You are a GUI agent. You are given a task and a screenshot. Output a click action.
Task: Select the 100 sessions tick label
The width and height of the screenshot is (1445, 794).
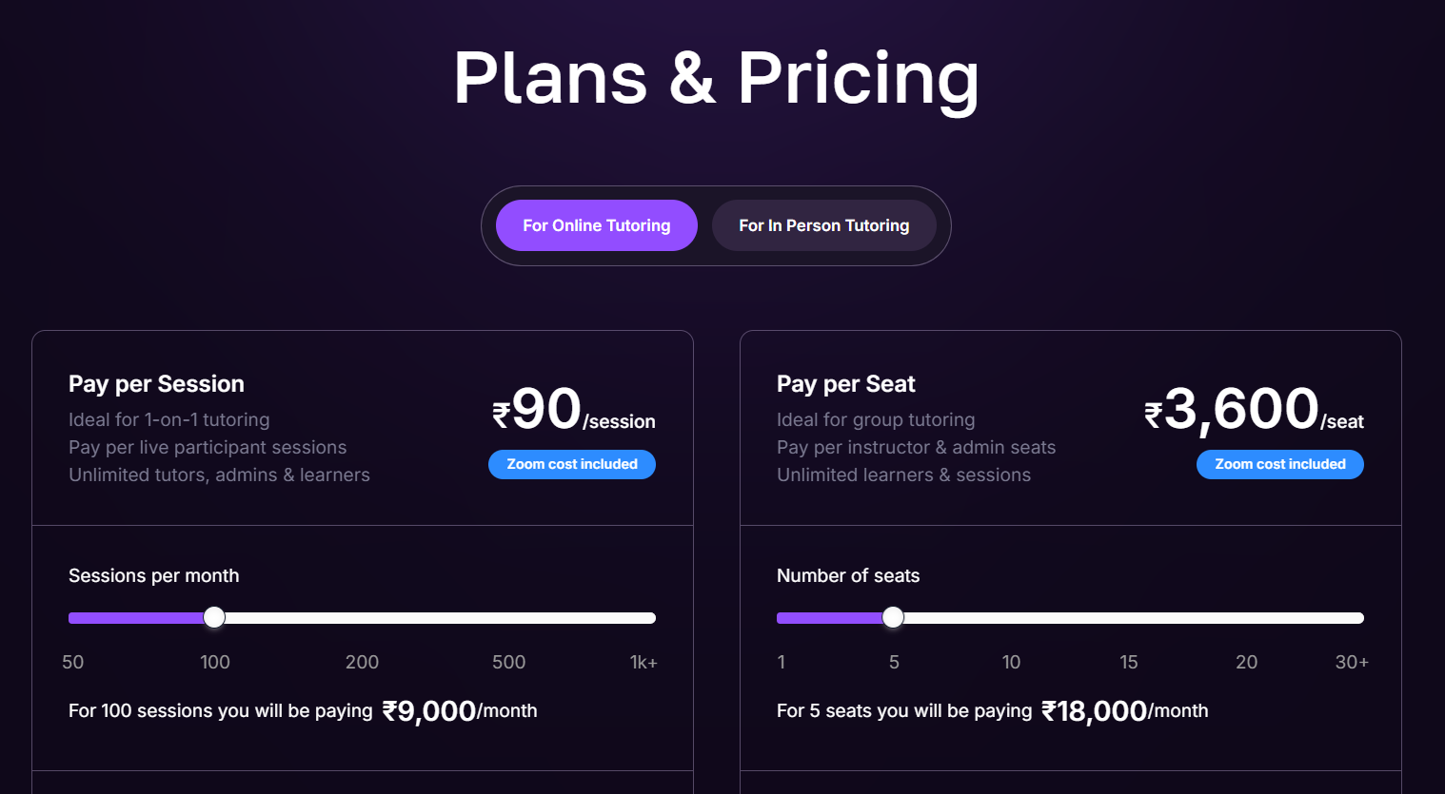click(x=214, y=662)
